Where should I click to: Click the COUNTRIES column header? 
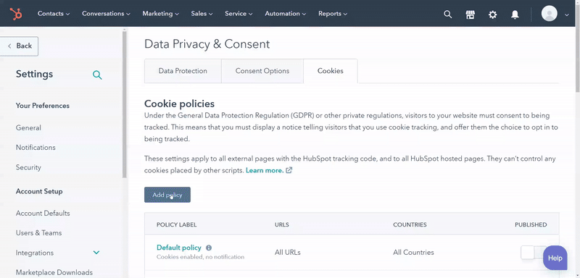(410, 224)
